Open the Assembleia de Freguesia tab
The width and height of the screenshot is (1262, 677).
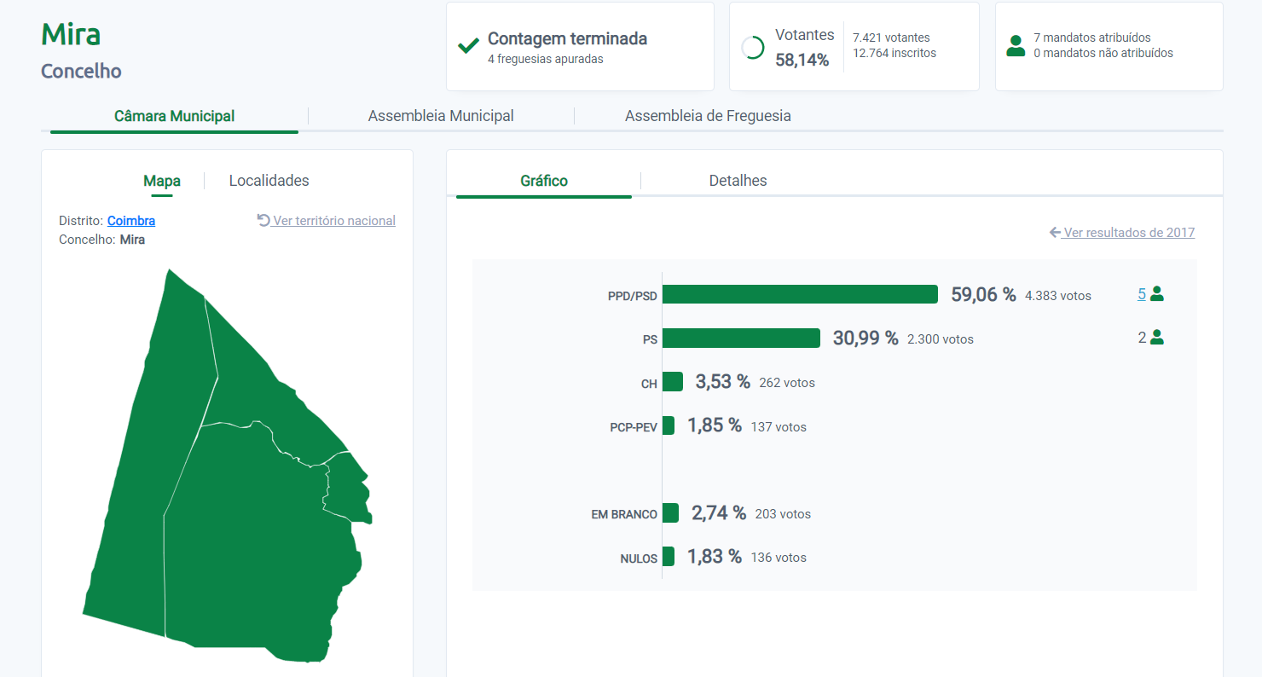point(708,116)
